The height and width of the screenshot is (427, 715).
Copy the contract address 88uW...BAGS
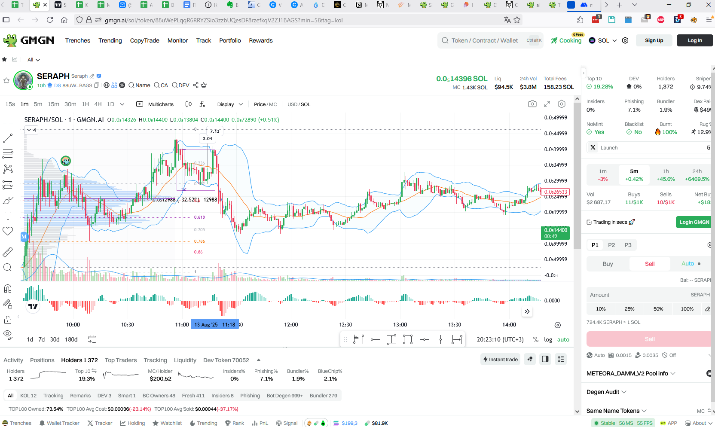coord(97,85)
